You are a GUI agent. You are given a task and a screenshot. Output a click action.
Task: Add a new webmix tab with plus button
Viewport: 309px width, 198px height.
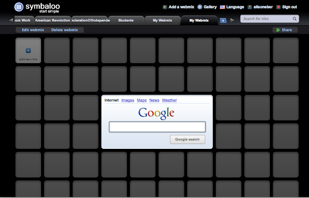click(x=223, y=20)
